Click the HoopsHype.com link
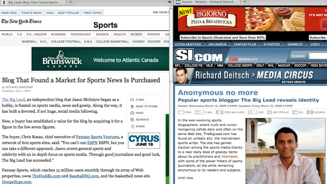This screenshot has height=184, width=327. tap(16, 182)
